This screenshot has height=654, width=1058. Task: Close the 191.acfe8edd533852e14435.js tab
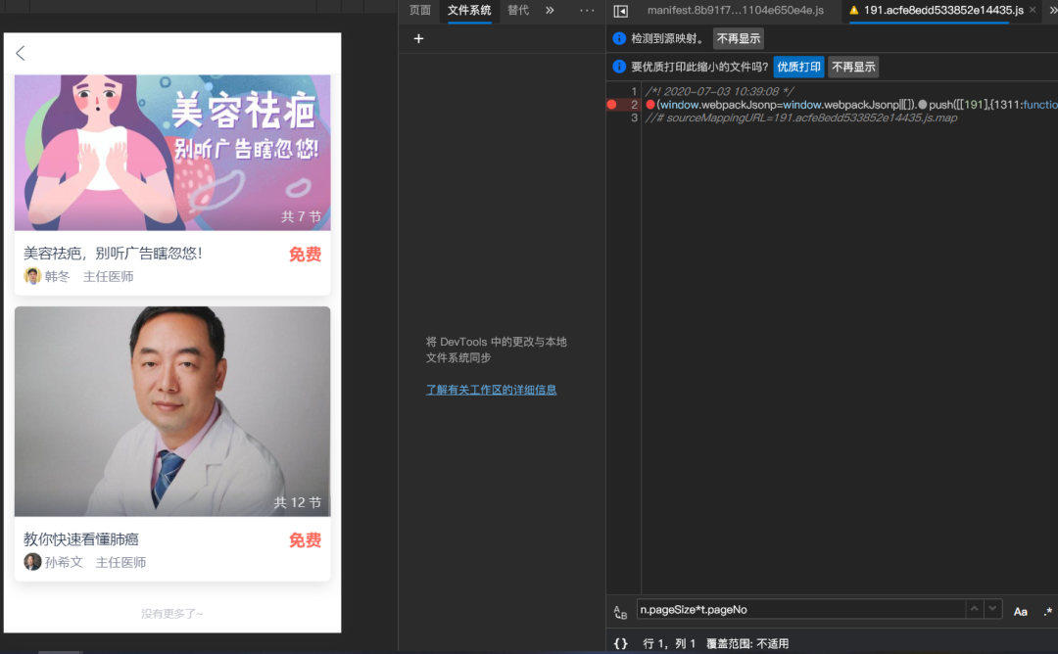(x=1033, y=10)
